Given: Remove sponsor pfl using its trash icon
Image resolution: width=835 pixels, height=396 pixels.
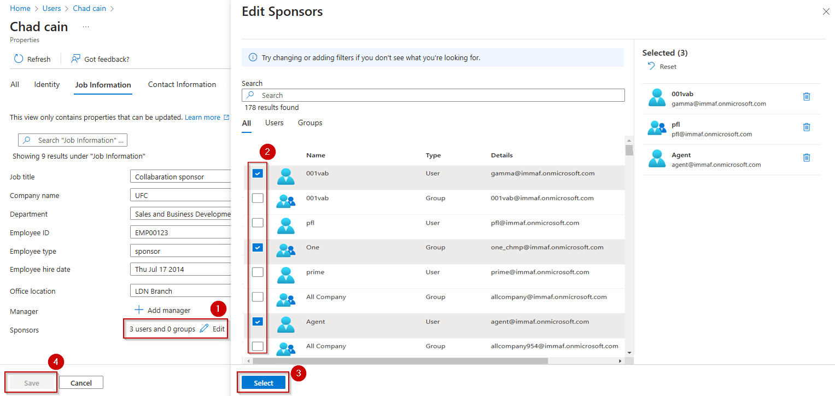Looking at the screenshot, I should pos(807,127).
